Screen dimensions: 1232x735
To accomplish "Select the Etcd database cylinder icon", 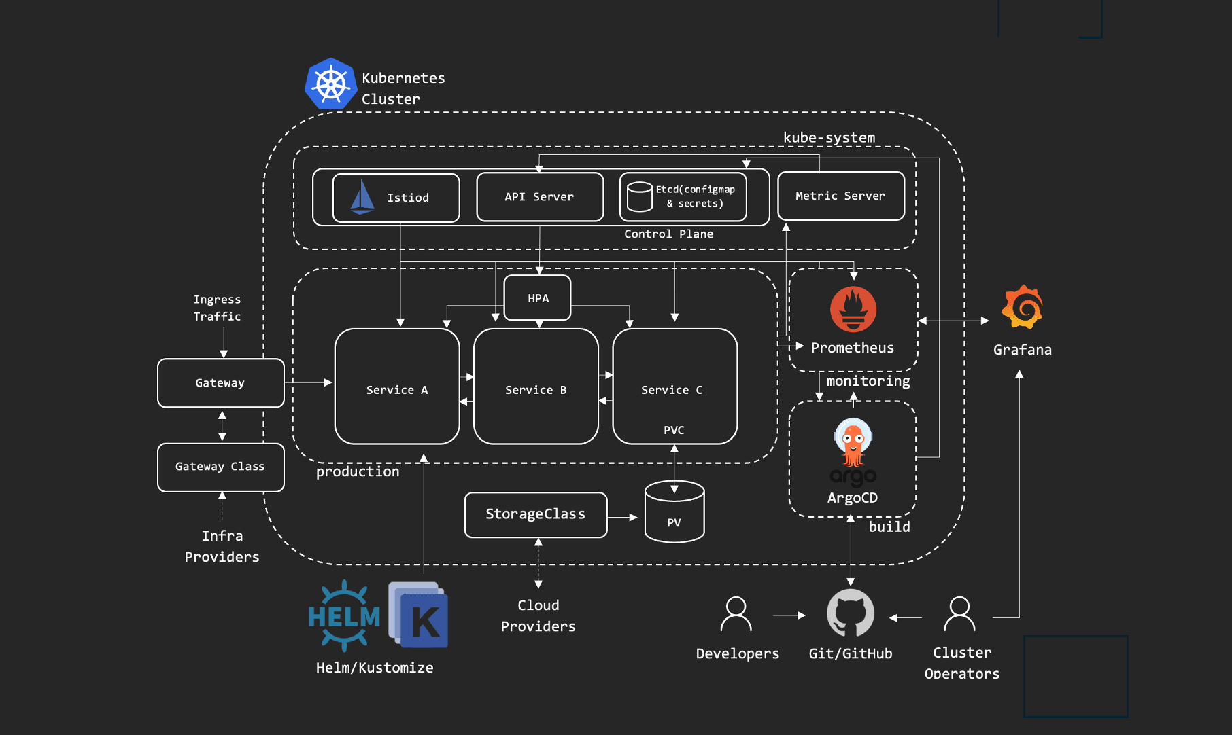I will click(x=639, y=197).
